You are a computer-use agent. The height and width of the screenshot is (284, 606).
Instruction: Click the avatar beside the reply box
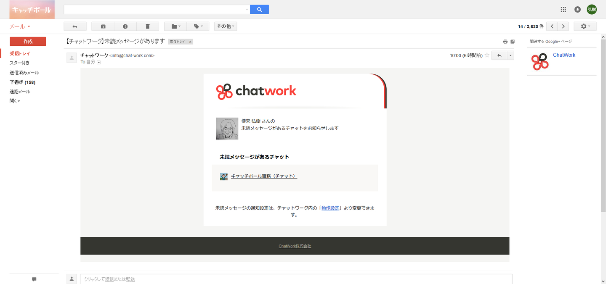point(72,279)
